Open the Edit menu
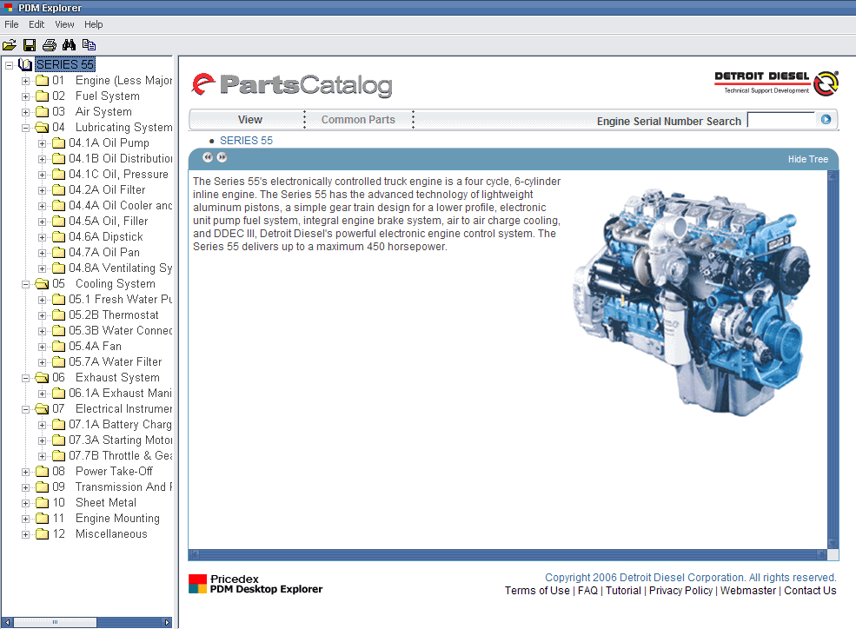This screenshot has width=856, height=629. point(36,24)
